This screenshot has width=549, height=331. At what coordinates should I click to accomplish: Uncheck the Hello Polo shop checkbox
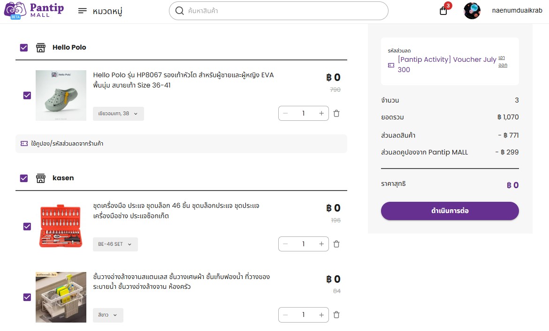[24, 47]
